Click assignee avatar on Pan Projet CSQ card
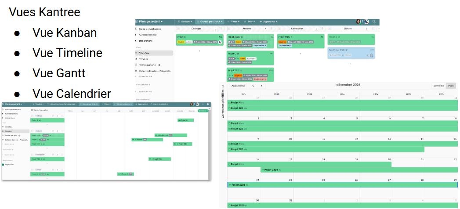460x209 pixels. [x=371, y=55]
